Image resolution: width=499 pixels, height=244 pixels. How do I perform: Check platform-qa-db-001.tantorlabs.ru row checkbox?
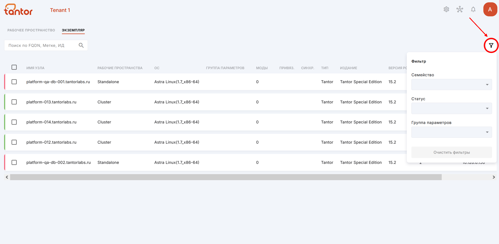click(14, 82)
